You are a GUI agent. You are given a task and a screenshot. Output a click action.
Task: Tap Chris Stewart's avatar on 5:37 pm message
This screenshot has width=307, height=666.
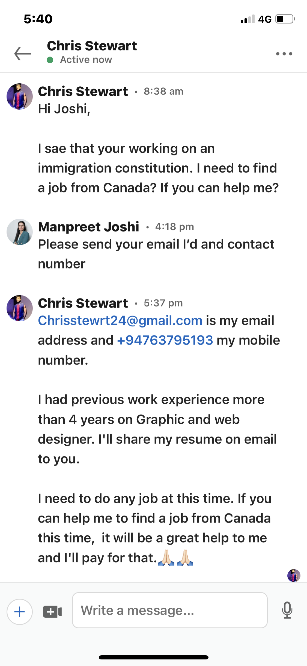[x=20, y=308]
